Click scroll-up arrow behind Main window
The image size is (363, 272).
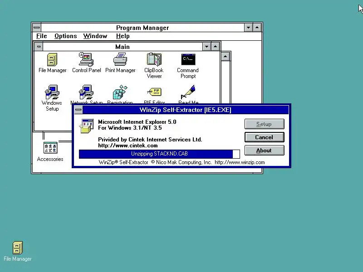pos(226,57)
